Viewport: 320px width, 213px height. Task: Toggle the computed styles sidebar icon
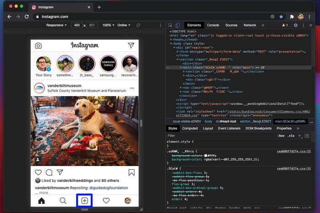click(x=307, y=136)
